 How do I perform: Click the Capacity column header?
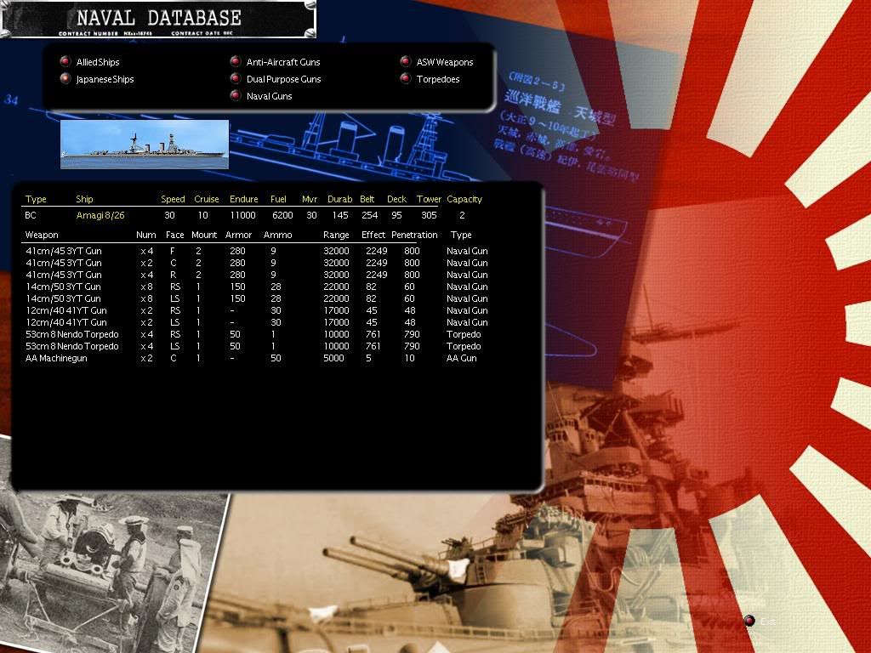[464, 199]
